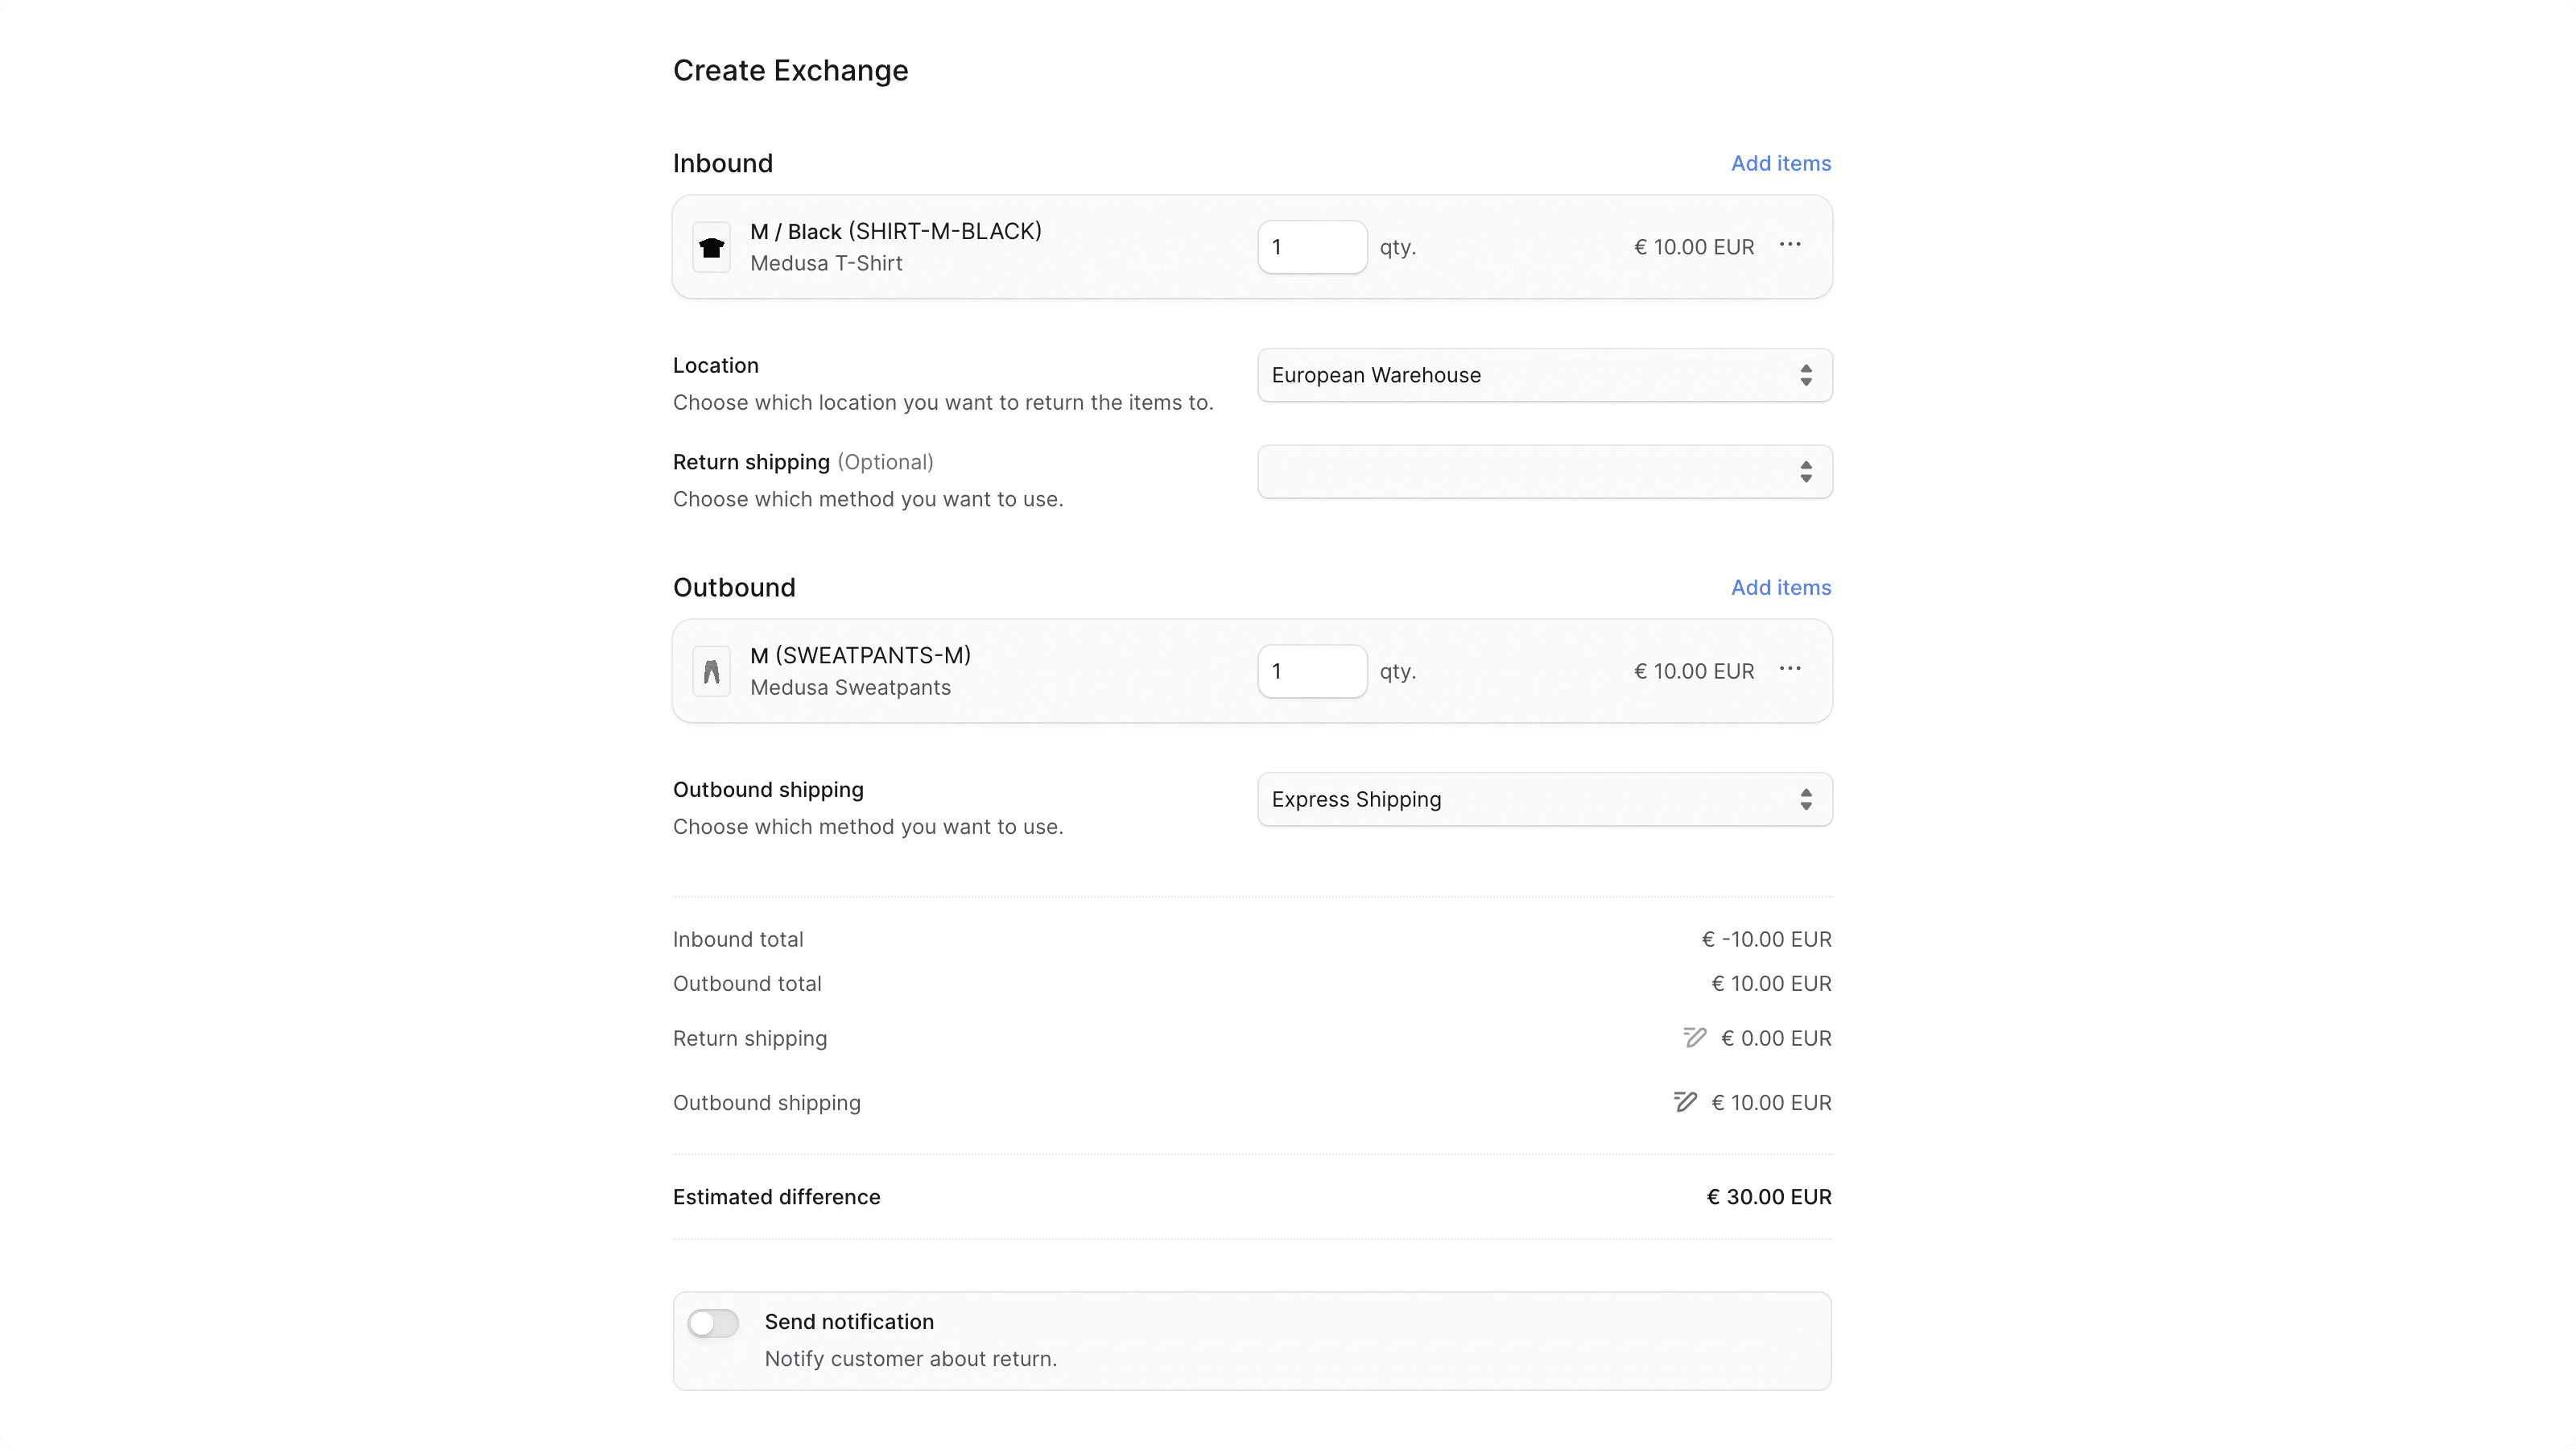Edit the Outbound shipping price with pencil icon

(x=1686, y=1101)
